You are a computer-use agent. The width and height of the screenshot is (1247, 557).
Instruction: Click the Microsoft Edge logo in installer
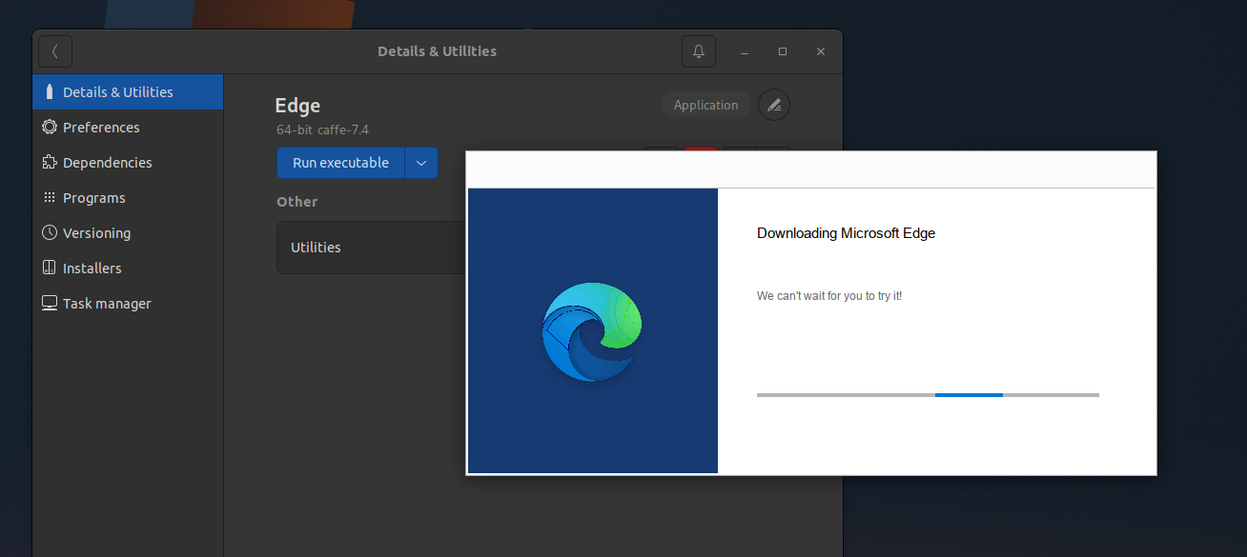[x=592, y=331]
